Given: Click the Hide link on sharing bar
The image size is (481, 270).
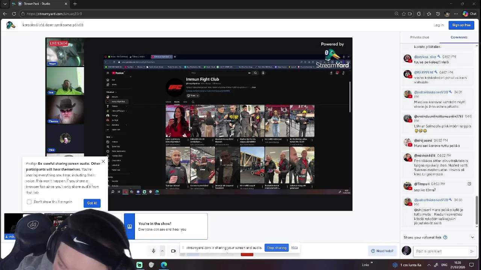Looking at the screenshot, I should click(x=295, y=247).
